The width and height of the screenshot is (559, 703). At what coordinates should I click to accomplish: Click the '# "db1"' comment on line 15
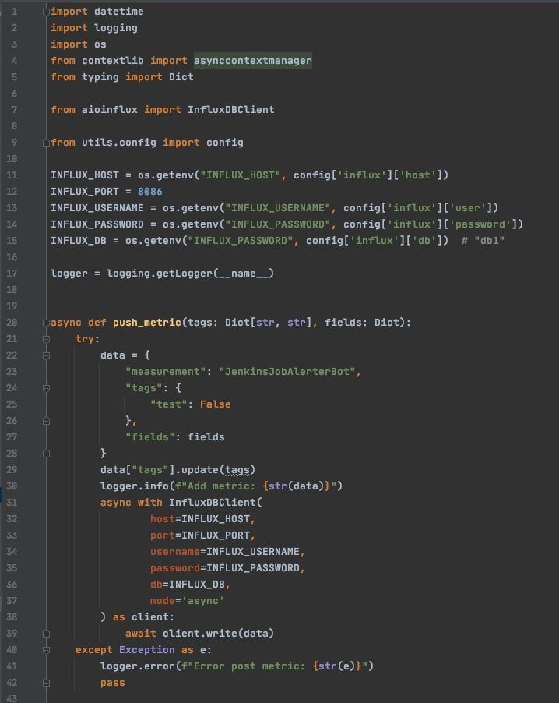[483, 241]
